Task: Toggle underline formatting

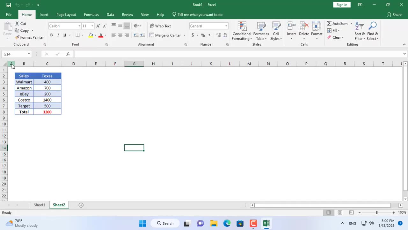Action: (65, 35)
